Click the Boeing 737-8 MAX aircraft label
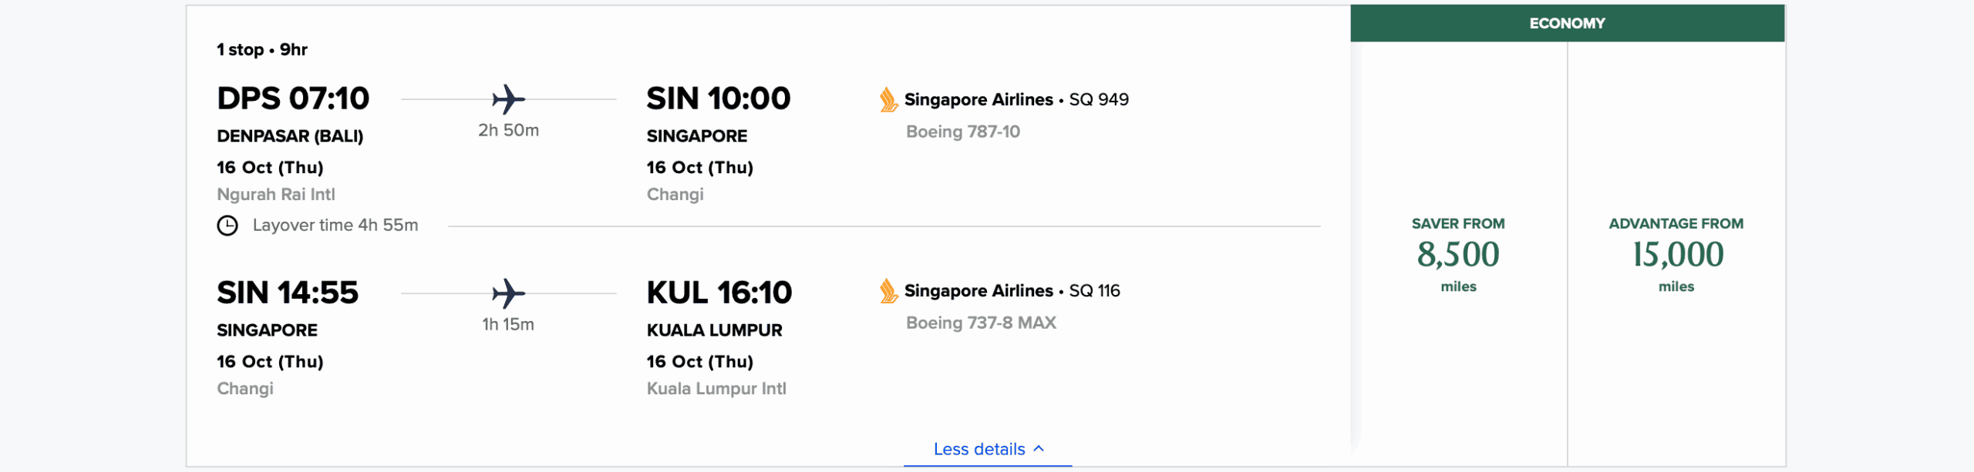The width and height of the screenshot is (1974, 472). pyautogui.click(x=980, y=323)
